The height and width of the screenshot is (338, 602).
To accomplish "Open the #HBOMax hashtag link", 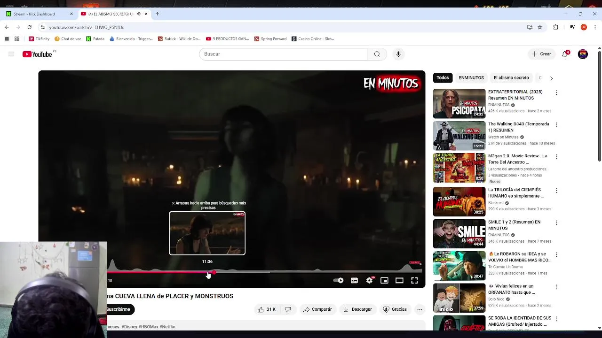I will (148, 327).
